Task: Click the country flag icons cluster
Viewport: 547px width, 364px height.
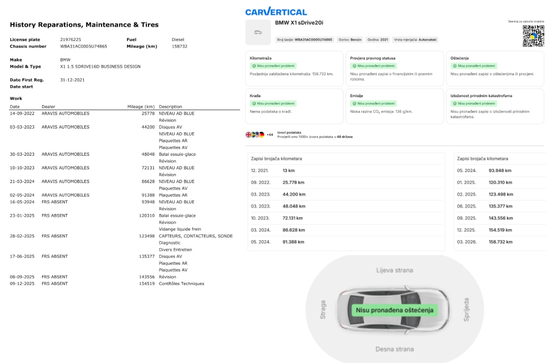Action: [x=255, y=134]
